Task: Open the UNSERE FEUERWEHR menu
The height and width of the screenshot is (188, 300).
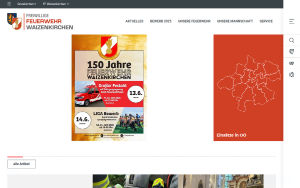Action: coord(194,21)
